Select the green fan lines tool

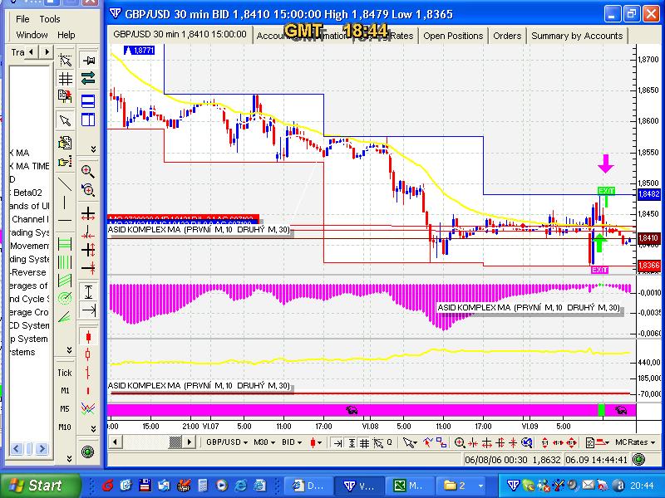(x=65, y=317)
